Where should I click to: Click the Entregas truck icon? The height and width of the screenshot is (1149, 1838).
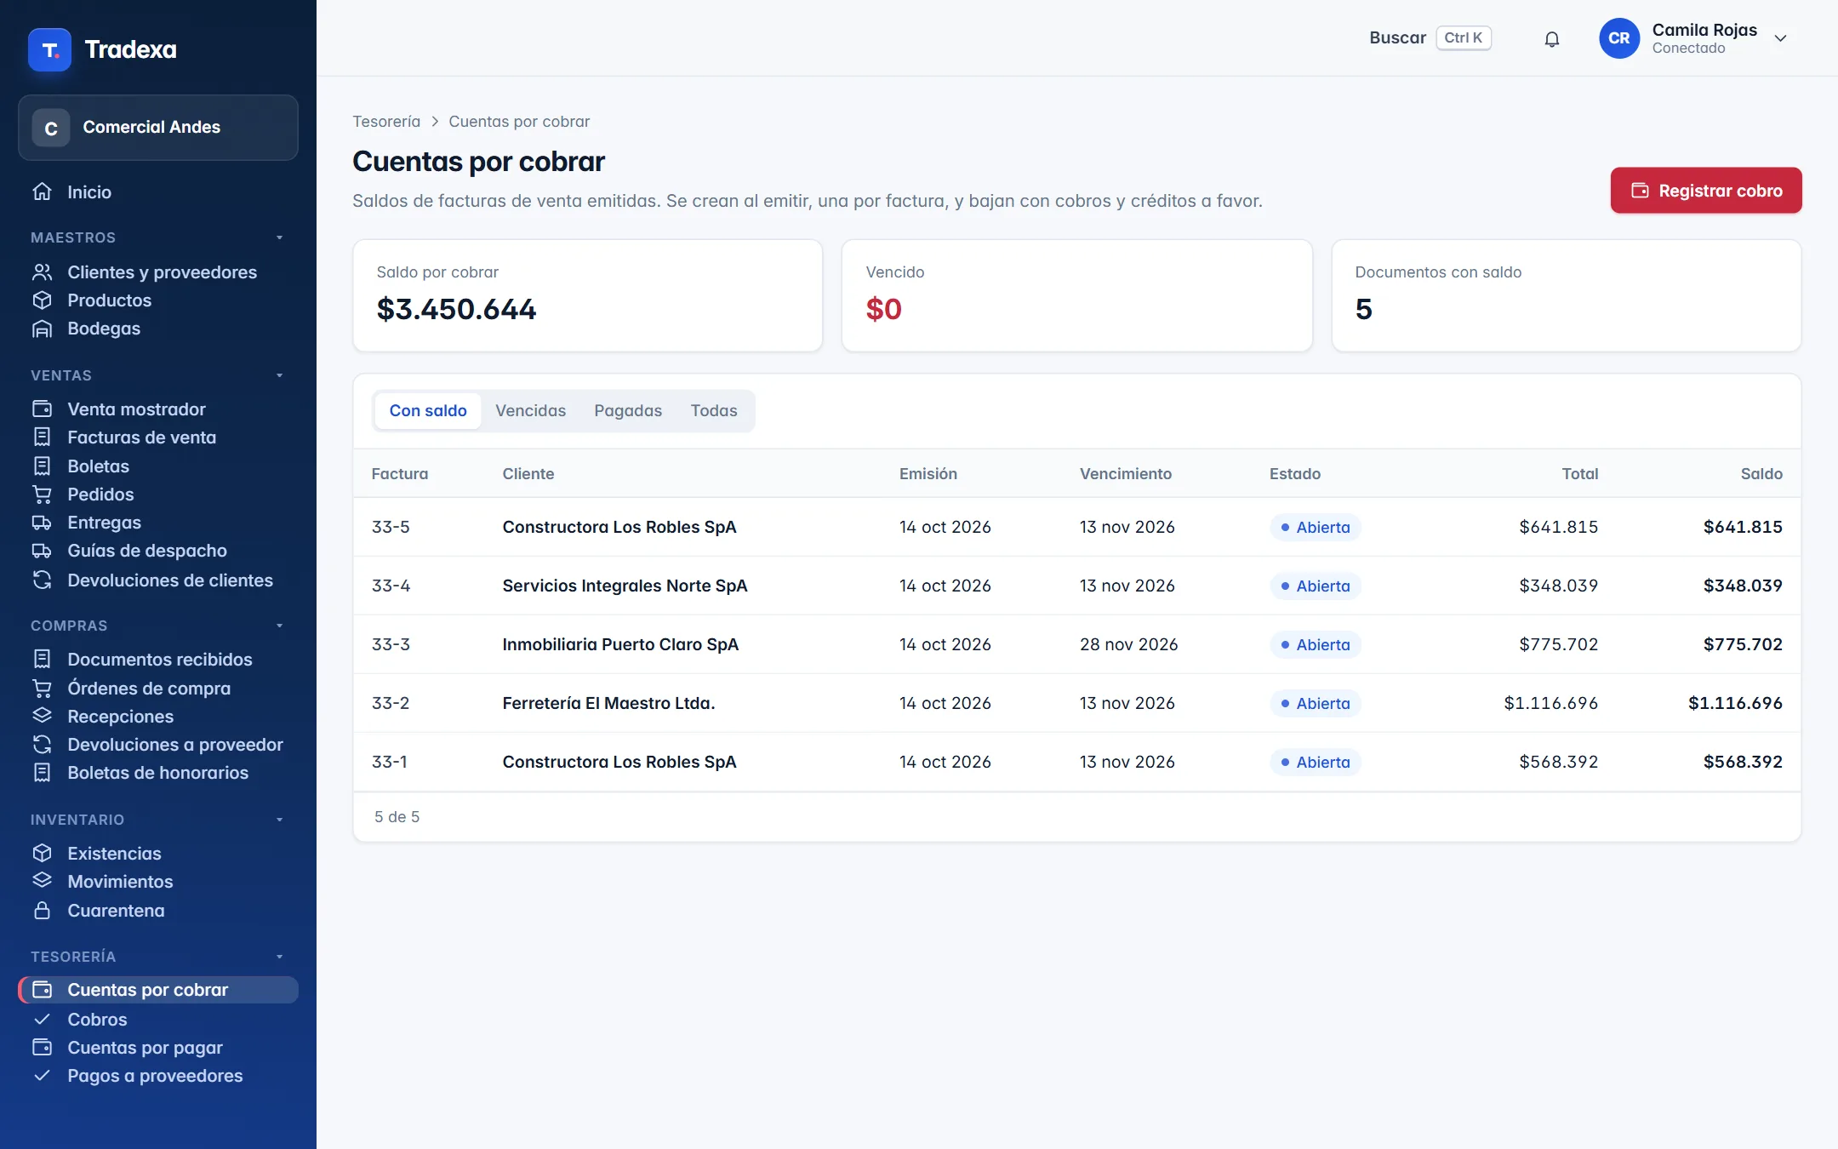42,523
